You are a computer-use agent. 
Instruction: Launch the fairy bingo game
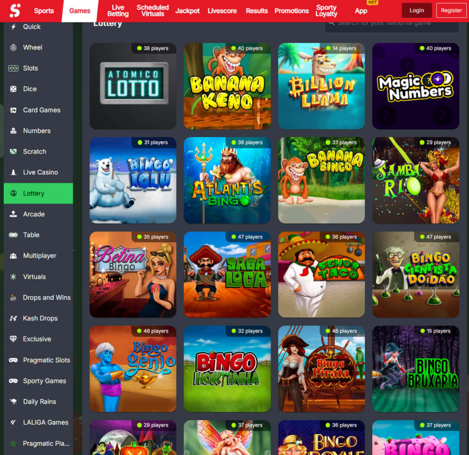227,438
